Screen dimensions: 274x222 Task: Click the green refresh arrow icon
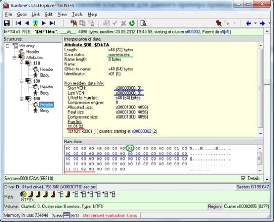tap(132, 23)
